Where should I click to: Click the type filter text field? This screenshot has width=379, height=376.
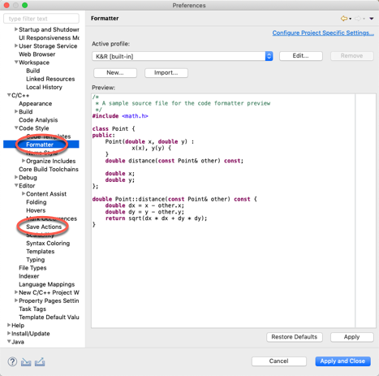pyautogui.click(x=41, y=19)
